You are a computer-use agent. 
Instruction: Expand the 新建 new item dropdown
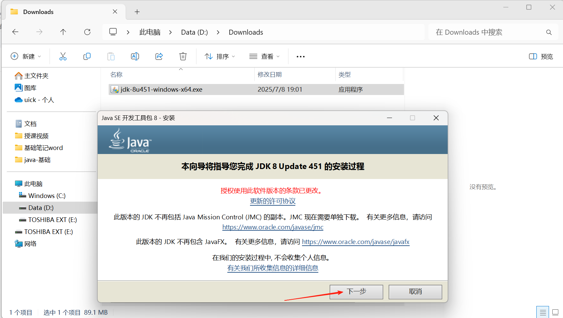click(x=26, y=56)
